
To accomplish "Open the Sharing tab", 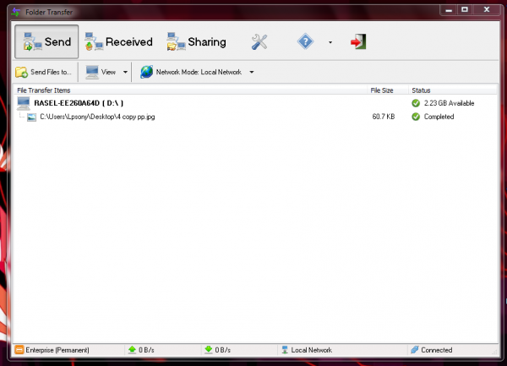I will [196, 41].
